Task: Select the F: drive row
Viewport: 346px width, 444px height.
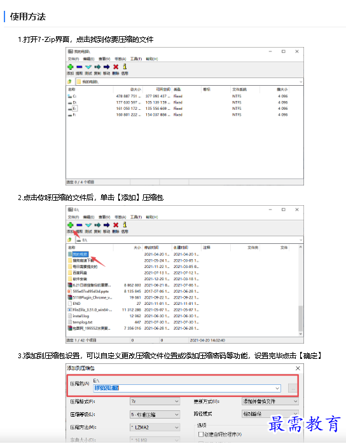Action: point(178,115)
